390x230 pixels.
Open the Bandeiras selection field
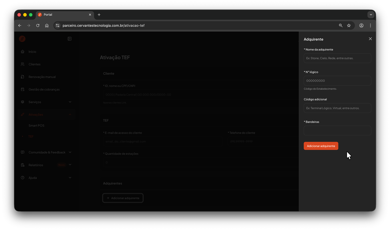pos(337,131)
